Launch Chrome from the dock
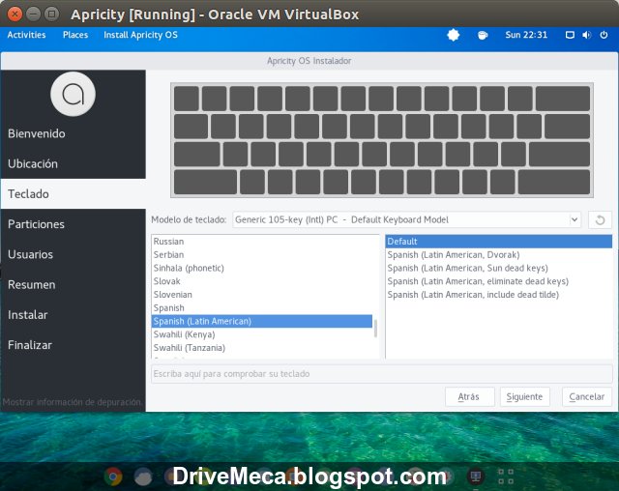This screenshot has width=619, height=491. coord(113,477)
